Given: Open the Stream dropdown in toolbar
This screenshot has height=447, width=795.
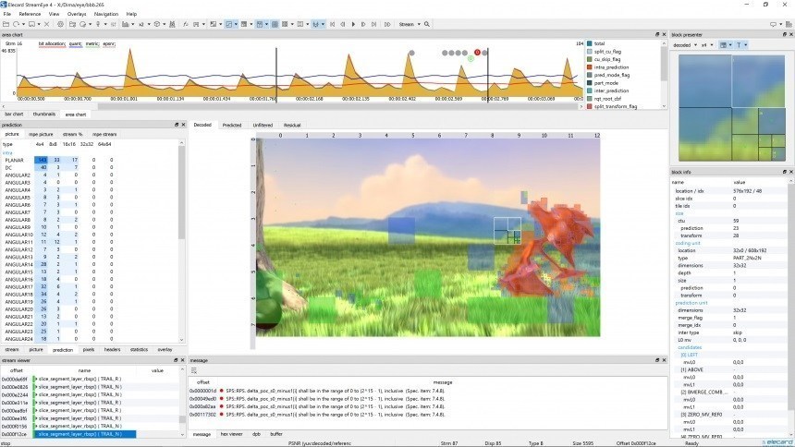Looking at the screenshot, I should (x=410, y=24).
